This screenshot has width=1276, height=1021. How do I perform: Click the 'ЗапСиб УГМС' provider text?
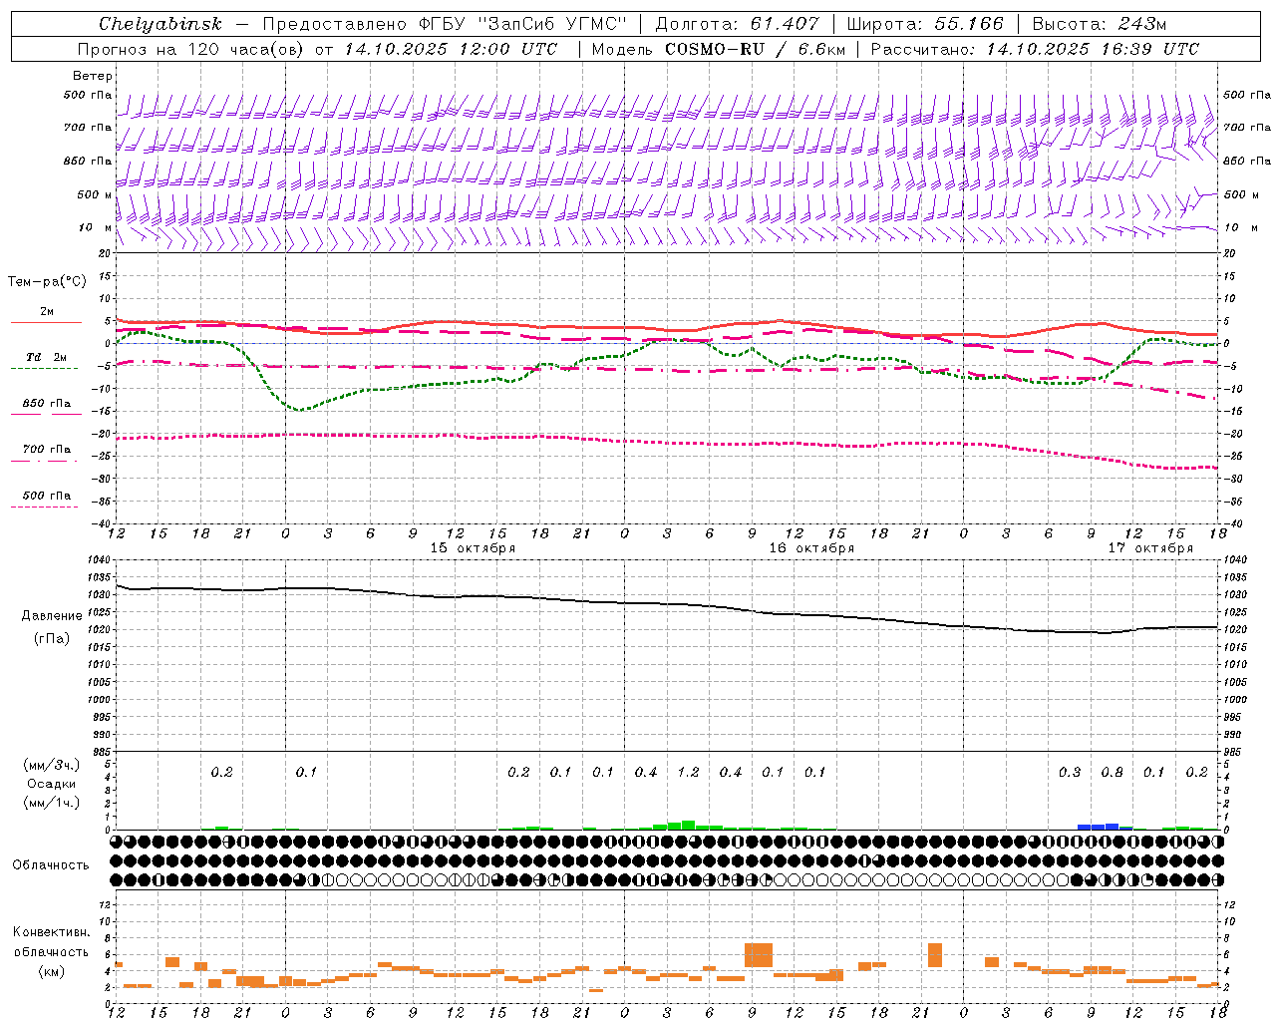[x=551, y=24]
